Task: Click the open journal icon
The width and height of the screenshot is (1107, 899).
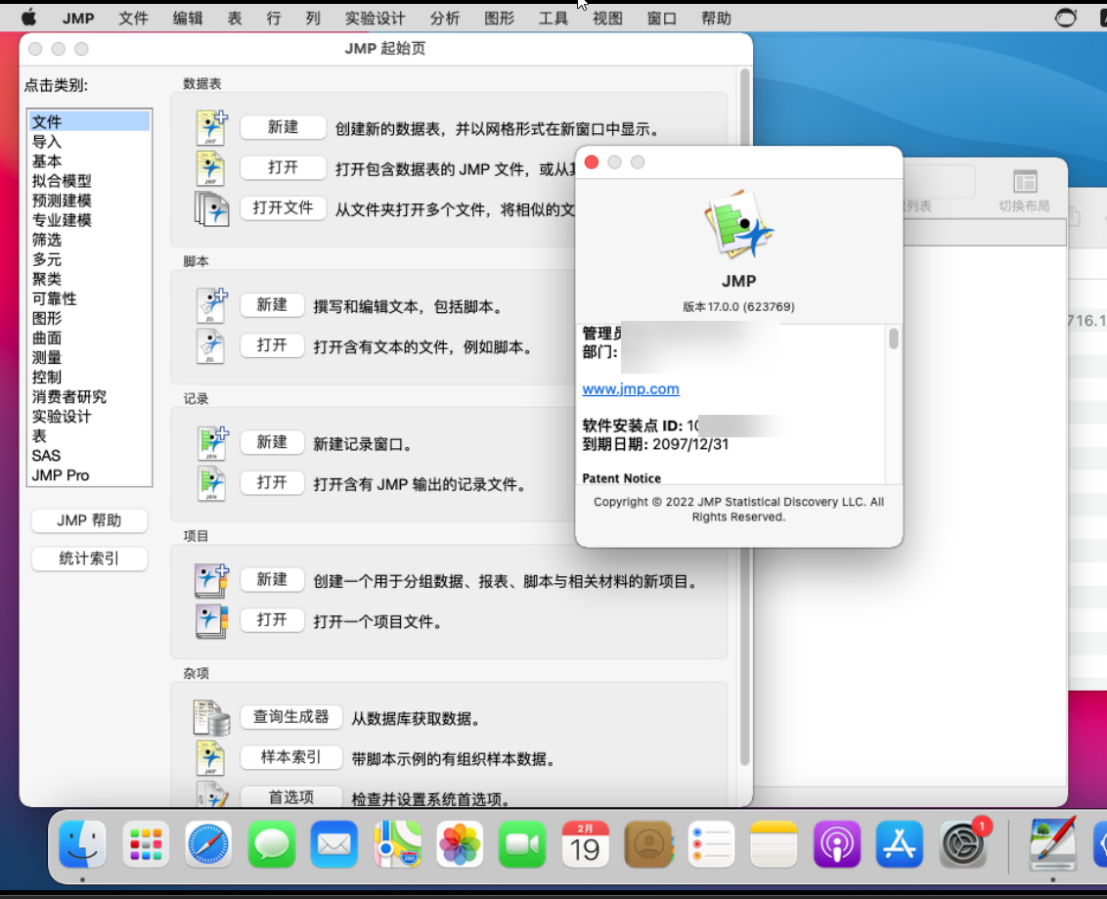Action: point(211,484)
